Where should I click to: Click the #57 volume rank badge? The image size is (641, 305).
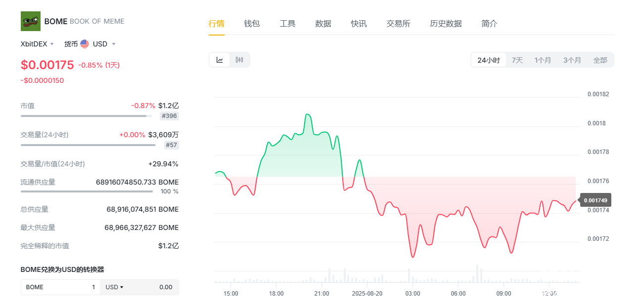[171, 145]
